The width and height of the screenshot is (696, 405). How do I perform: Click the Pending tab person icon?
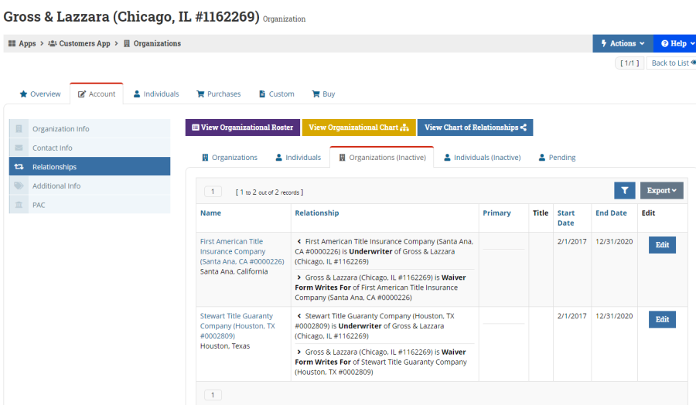click(x=542, y=158)
